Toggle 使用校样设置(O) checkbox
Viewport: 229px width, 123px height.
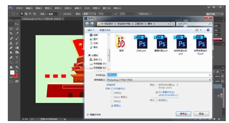(157, 85)
